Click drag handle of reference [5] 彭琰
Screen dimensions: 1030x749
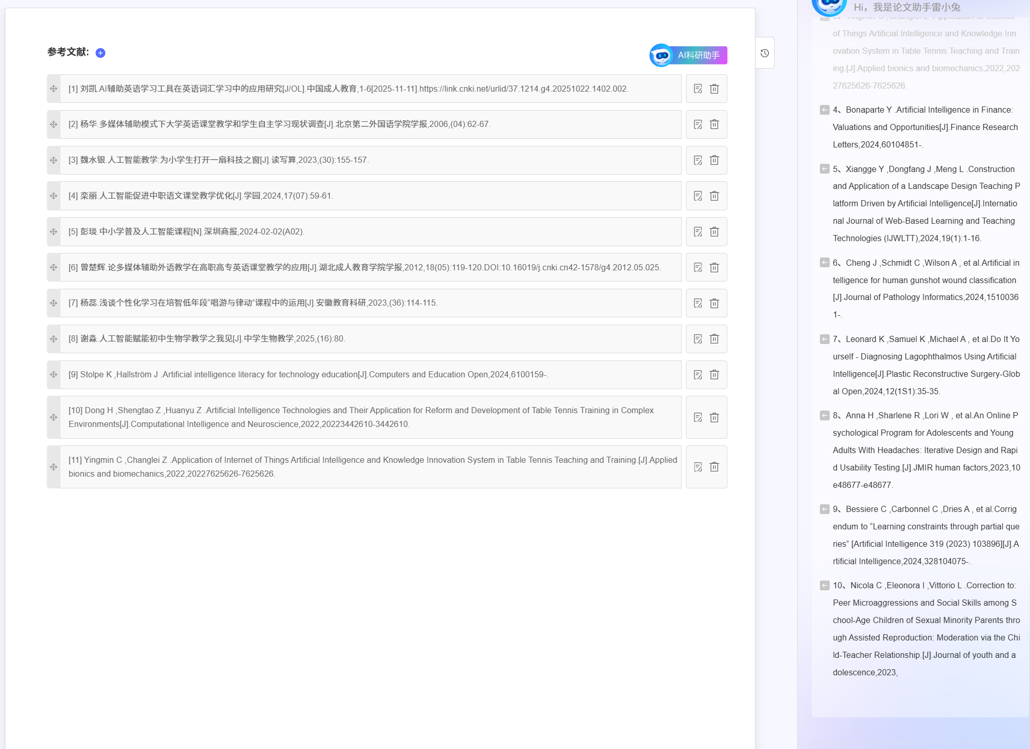pyautogui.click(x=54, y=232)
